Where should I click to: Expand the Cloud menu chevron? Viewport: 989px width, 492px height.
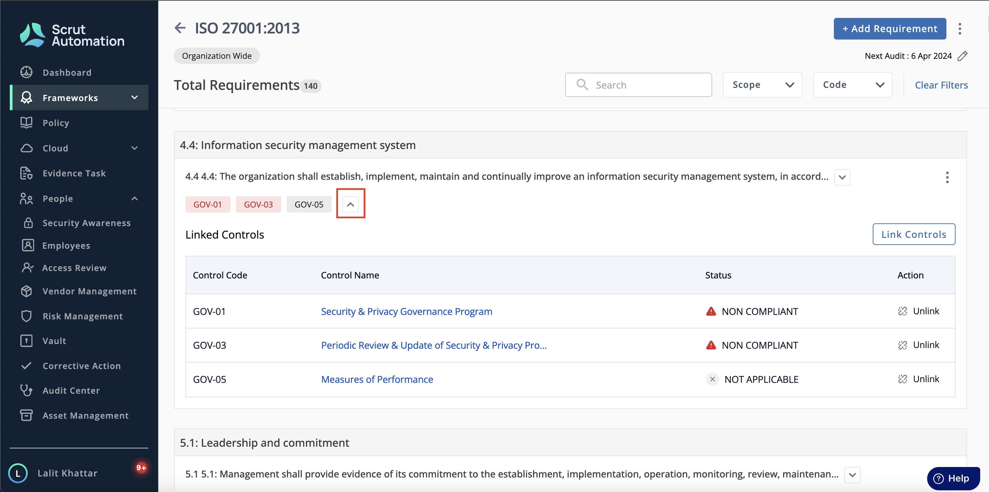[x=135, y=148]
